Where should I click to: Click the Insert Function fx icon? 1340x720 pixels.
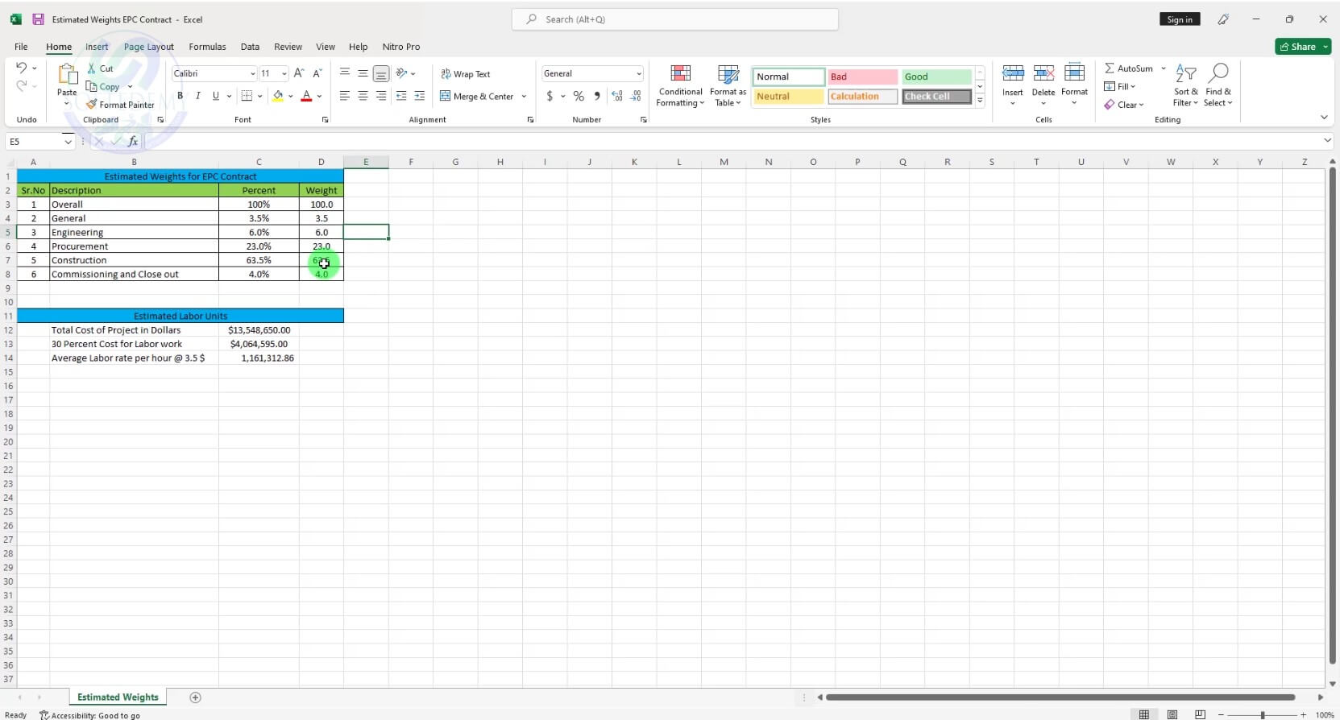click(133, 142)
